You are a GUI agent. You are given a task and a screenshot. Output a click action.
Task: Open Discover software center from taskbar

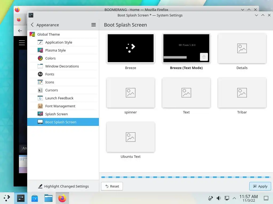pyautogui.click(x=35, y=198)
